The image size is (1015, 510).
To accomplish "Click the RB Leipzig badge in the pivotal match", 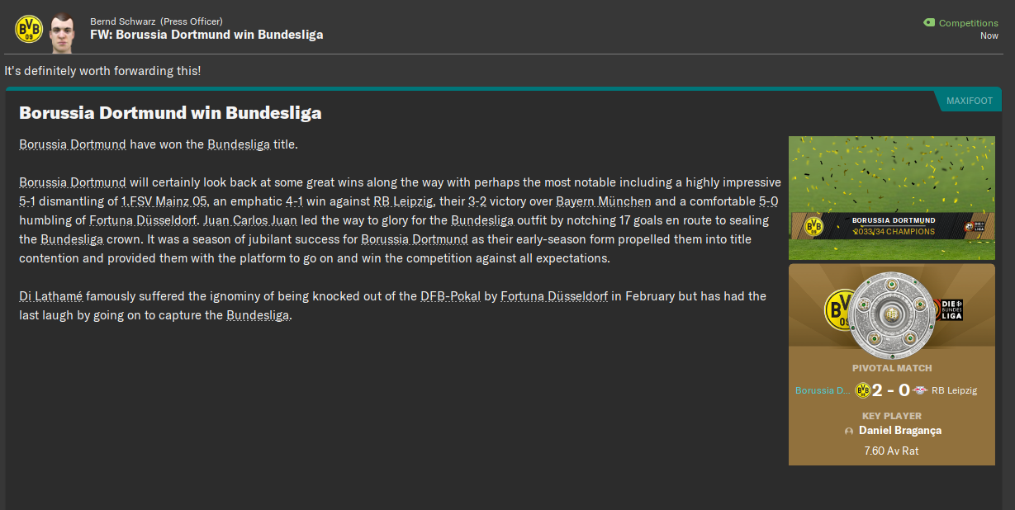I will point(920,390).
